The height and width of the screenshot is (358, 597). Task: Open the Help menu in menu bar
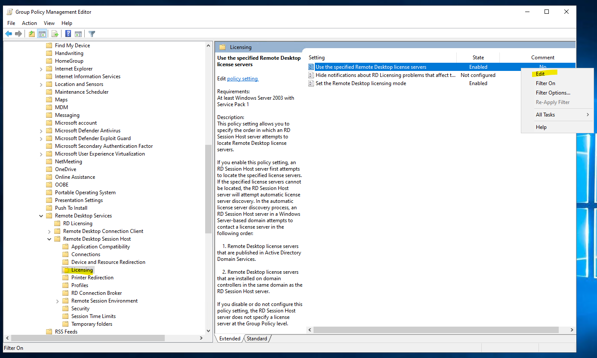point(67,23)
